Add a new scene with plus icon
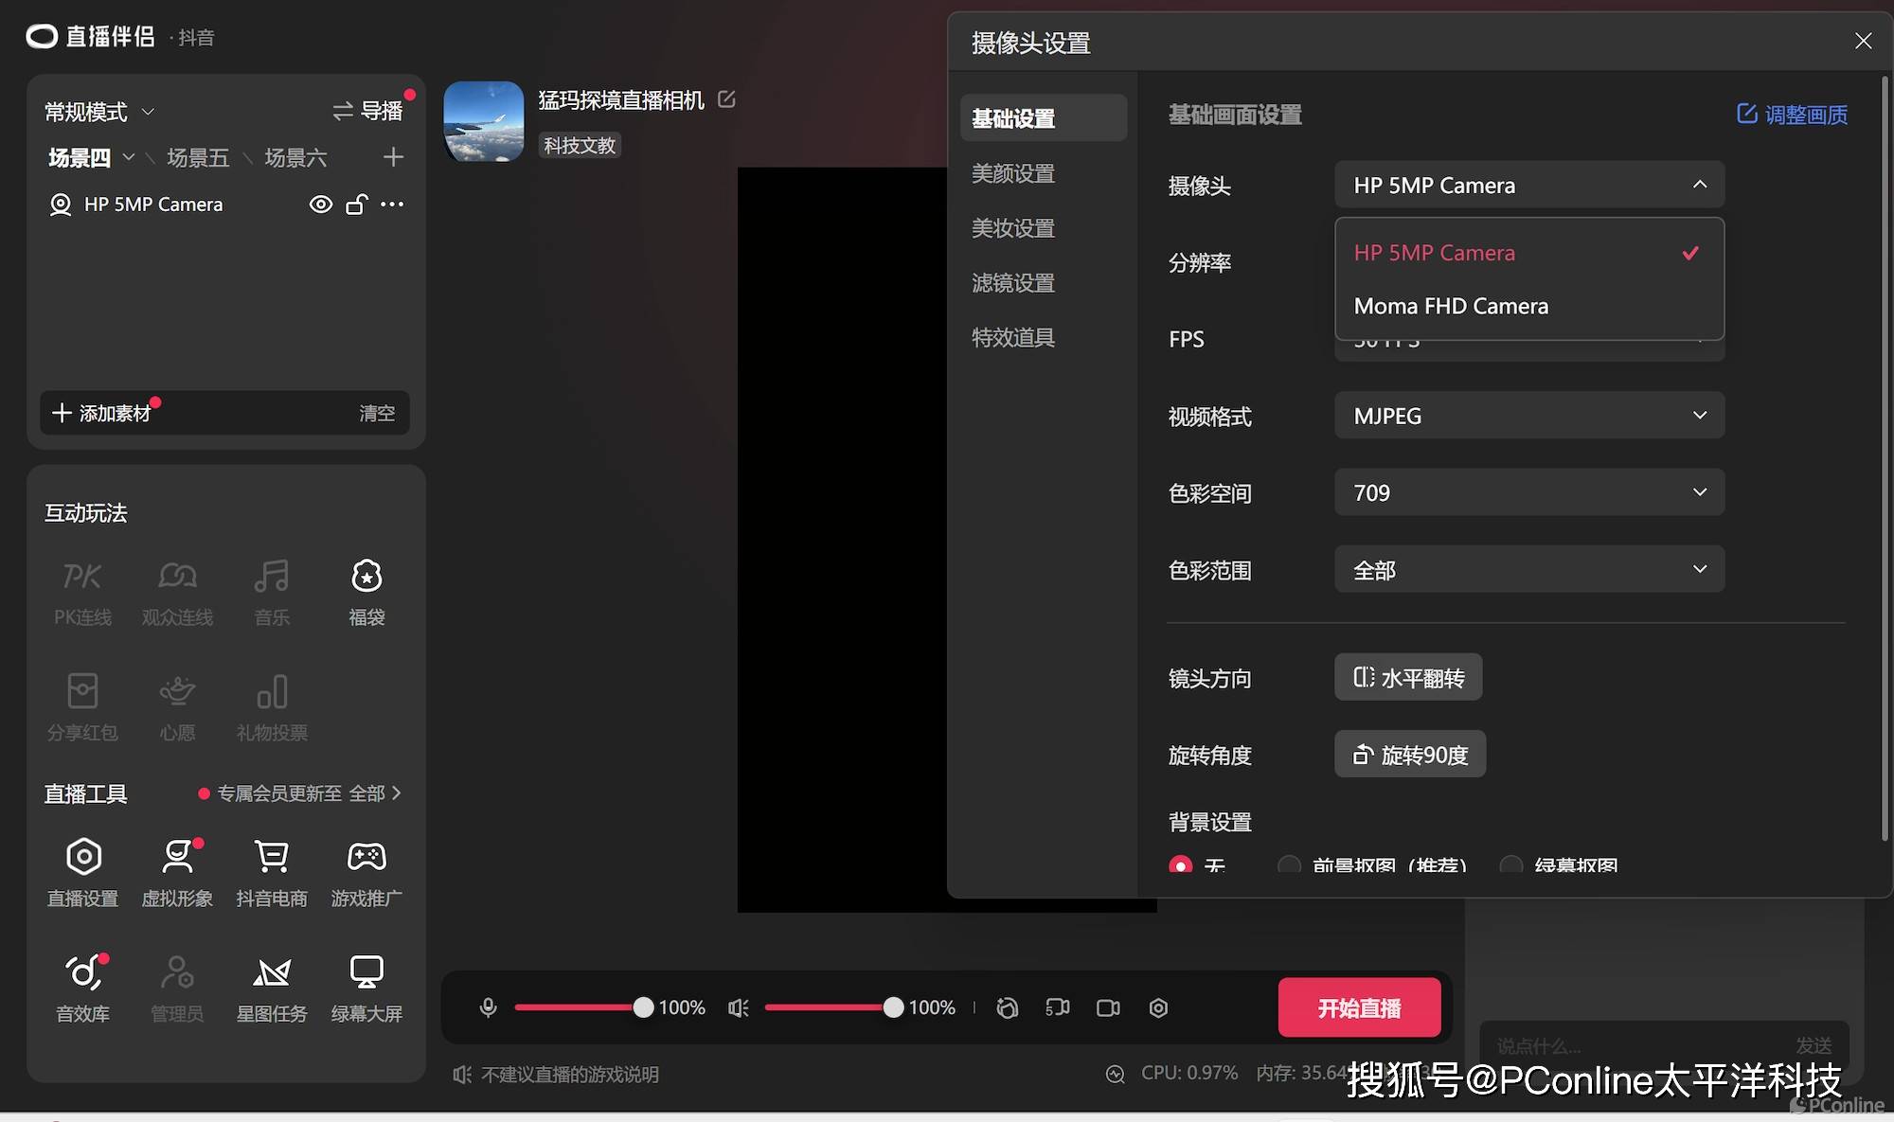The width and height of the screenshot is (1894, 1122). click(x=393, y=157)
